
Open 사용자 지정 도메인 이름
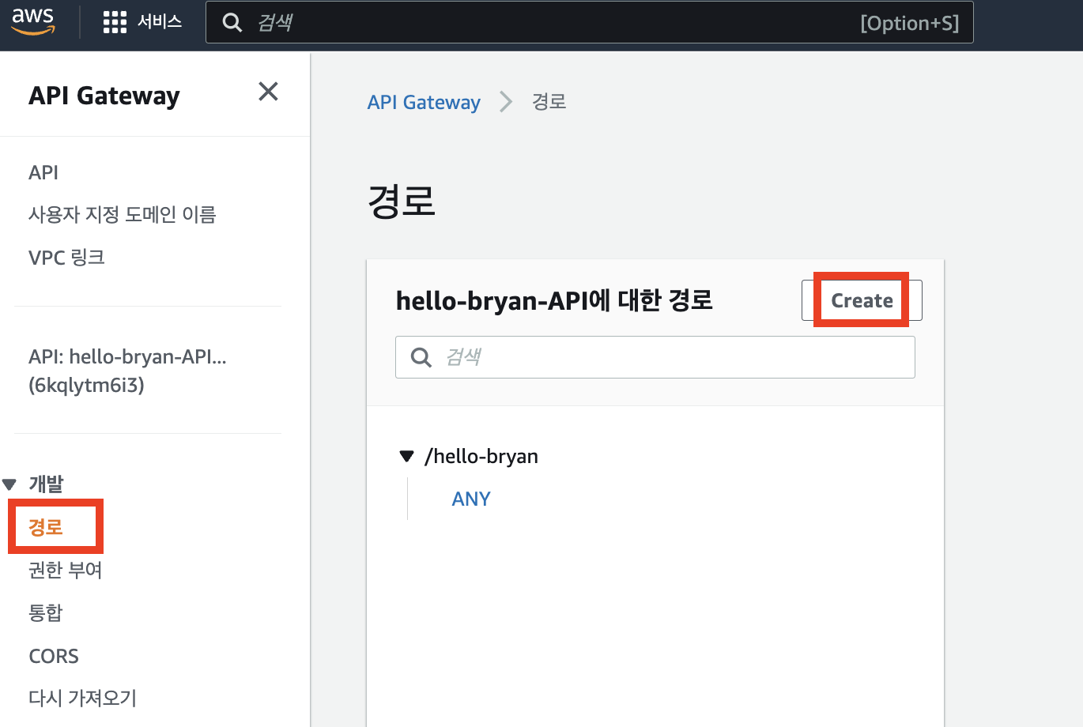122,214
